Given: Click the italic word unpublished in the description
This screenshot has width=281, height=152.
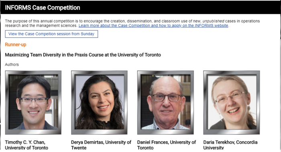Looking at the screenshot, I should [213, 21].
